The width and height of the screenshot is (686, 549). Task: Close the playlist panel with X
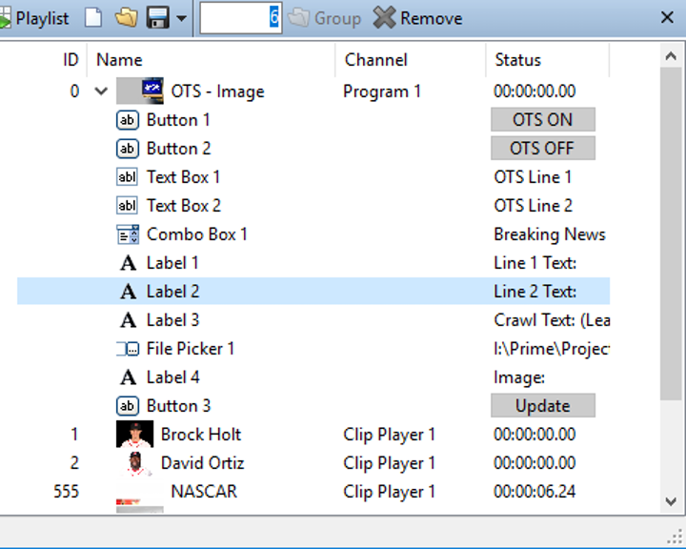(668, 17)
